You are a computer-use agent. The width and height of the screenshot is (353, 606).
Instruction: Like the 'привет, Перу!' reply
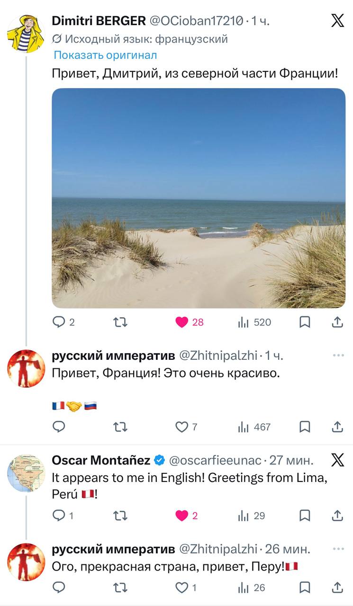click(182, 588)
